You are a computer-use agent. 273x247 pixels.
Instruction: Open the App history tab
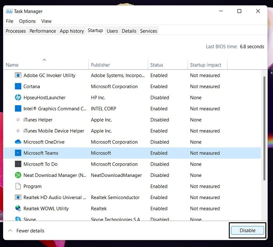72,31
